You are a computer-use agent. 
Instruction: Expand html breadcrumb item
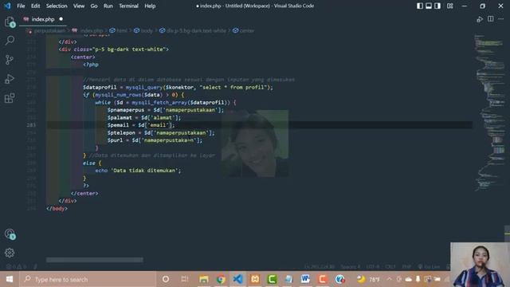[x=122, y=30]
